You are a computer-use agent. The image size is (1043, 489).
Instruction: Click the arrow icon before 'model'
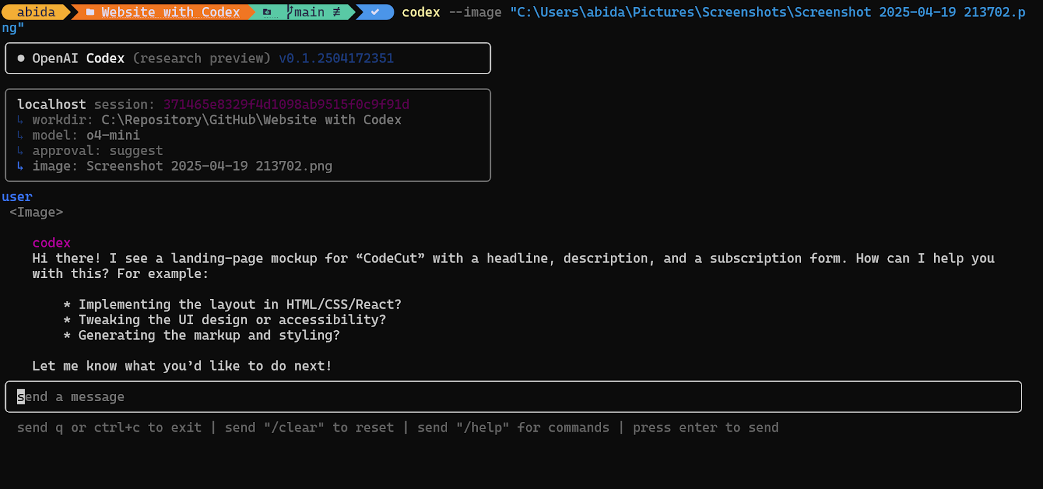tap(20, 135)
